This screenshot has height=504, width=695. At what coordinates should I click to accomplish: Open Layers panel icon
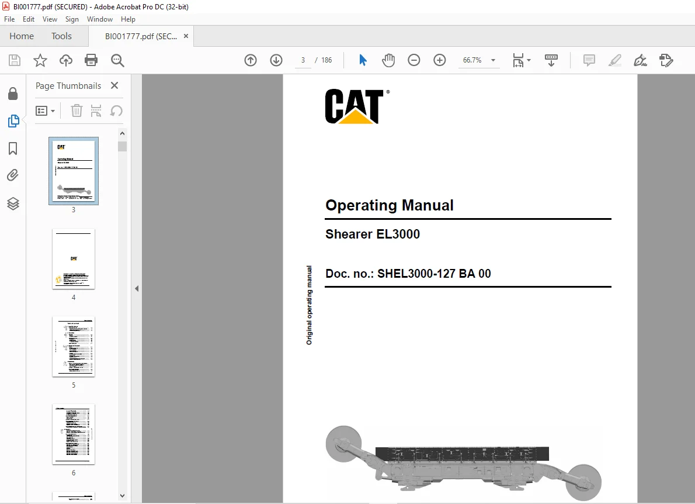(13, 203)
